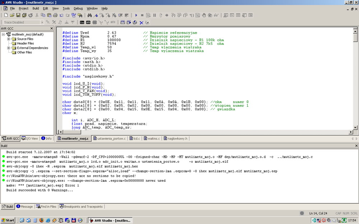Screen dimensions: 359x224
Task: Click the Copy icon in the toolbar
Action: click(43, 15)
